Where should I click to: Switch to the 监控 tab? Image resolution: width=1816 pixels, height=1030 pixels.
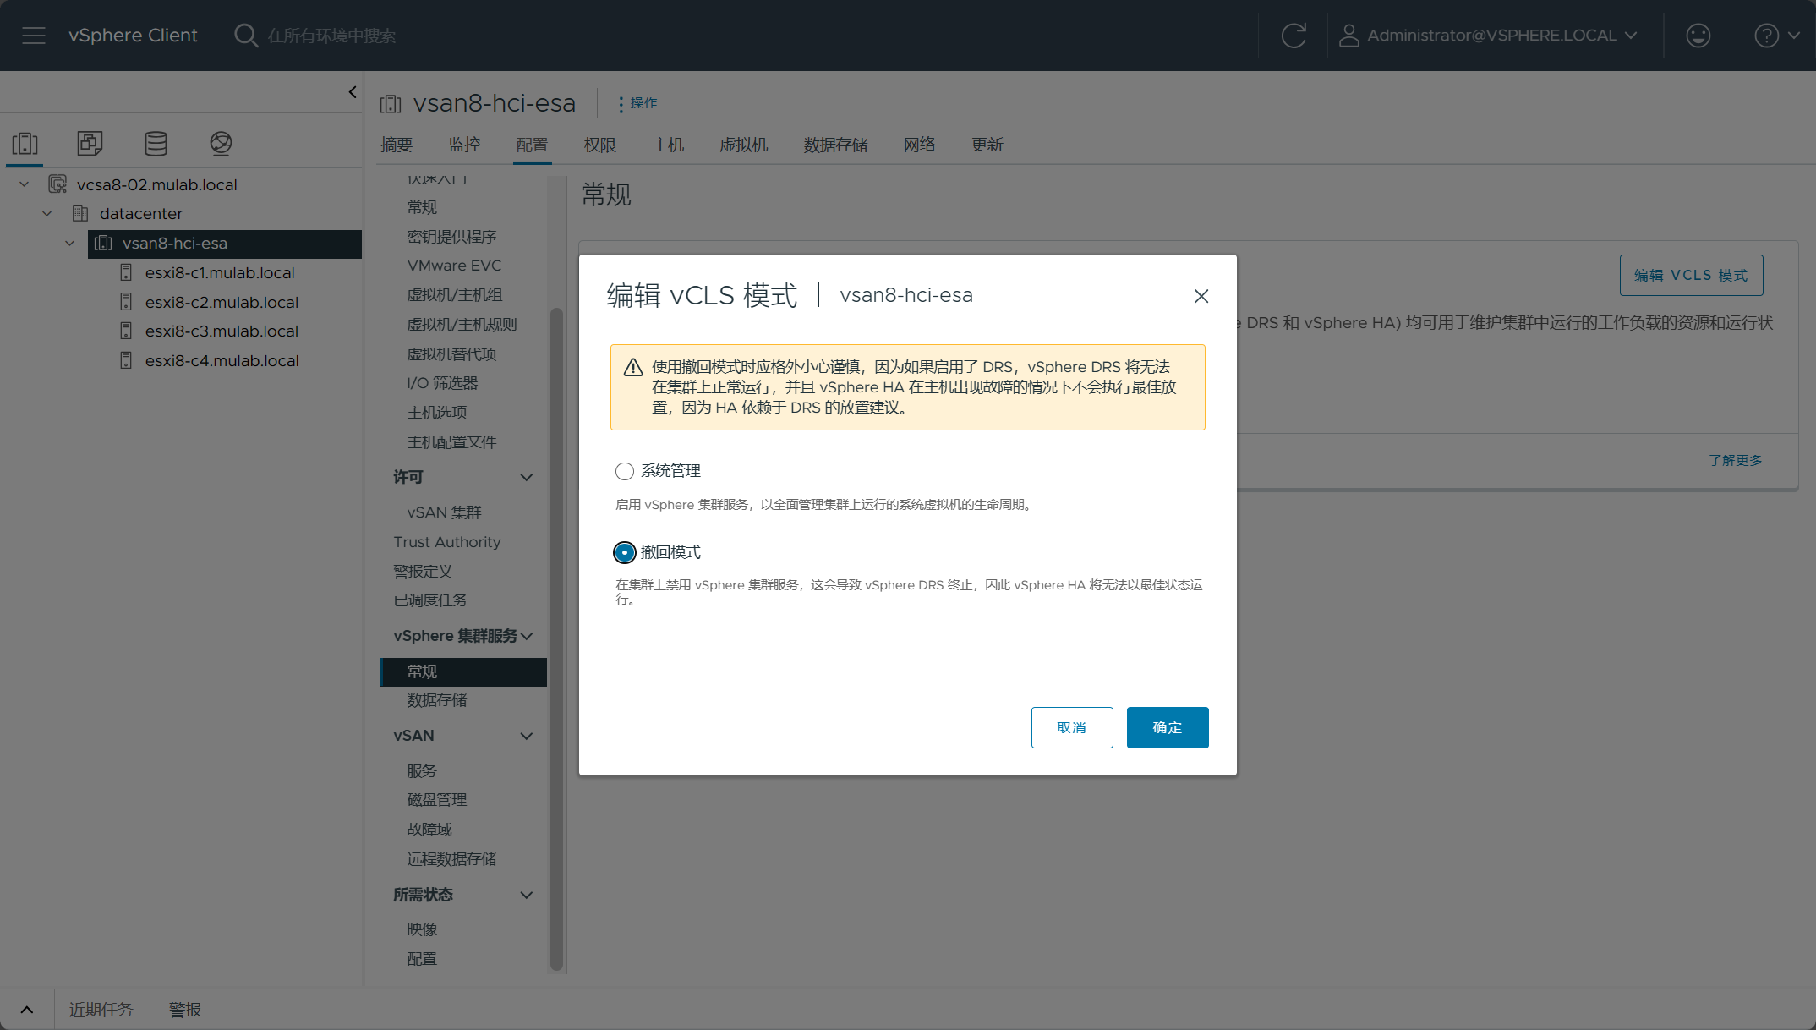pos(464,145)
